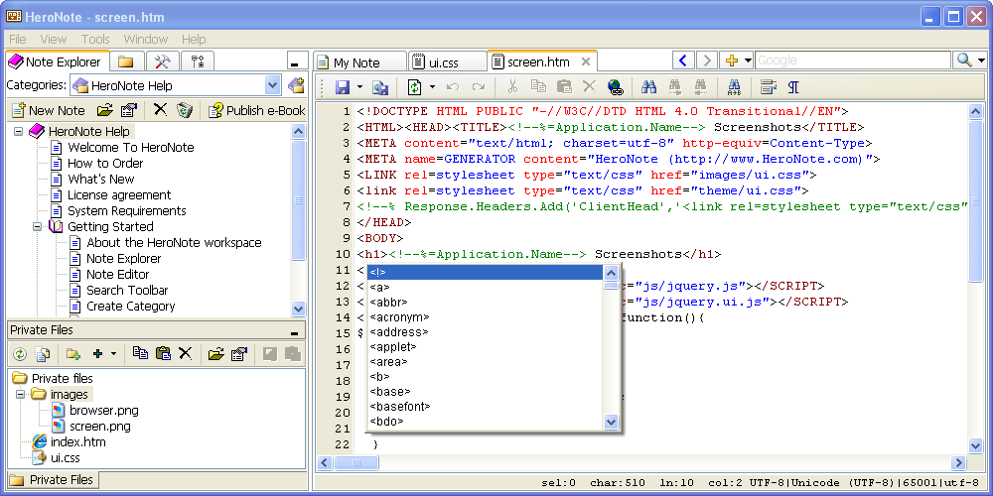Click the add category icon beside Categories dropdown
The width and height of the screenshot is (993, 496).
[295, 85]
